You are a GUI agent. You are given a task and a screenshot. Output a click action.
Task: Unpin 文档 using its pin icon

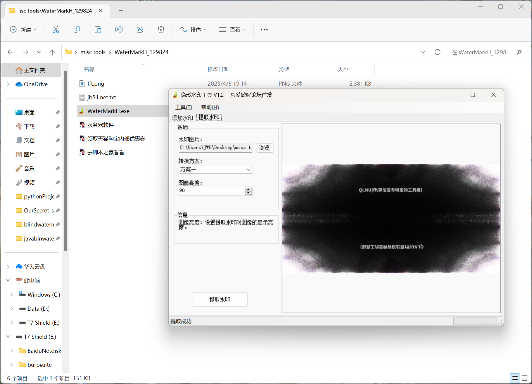tap(58, 140)
